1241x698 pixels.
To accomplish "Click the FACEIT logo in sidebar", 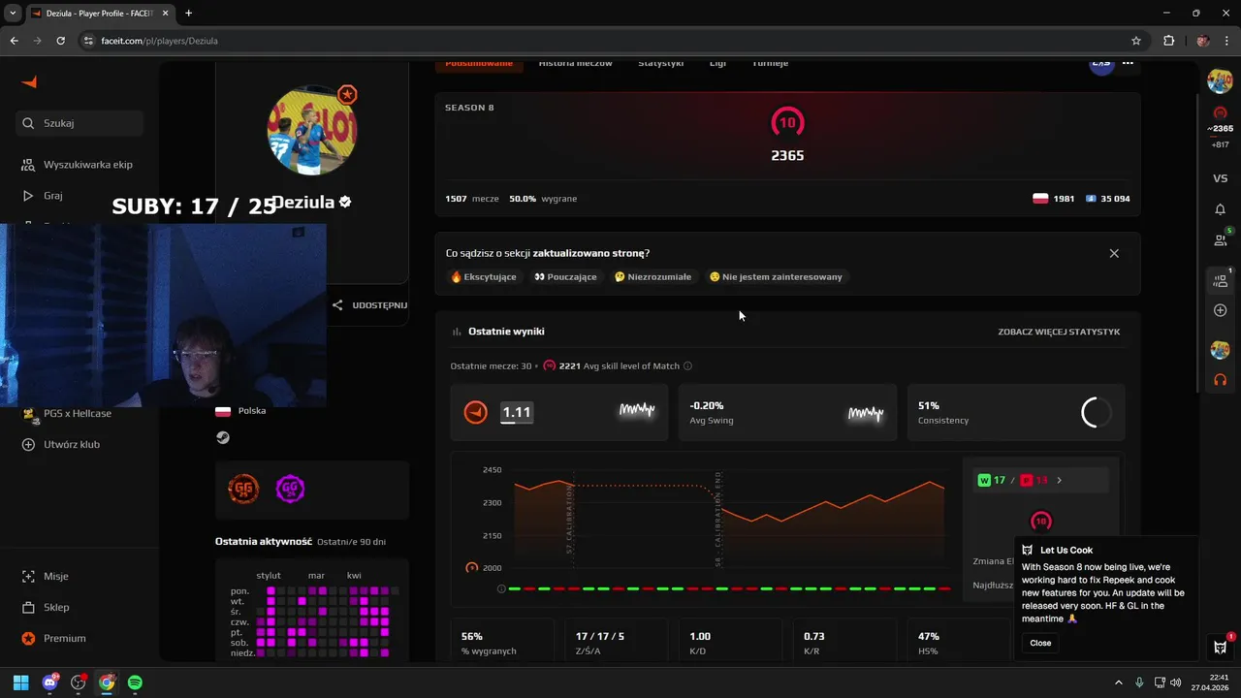I will click(x=29, y=82).
